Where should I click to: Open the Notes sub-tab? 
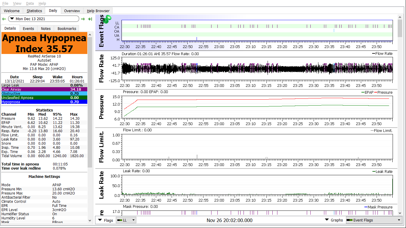click(x=46, y=29)
